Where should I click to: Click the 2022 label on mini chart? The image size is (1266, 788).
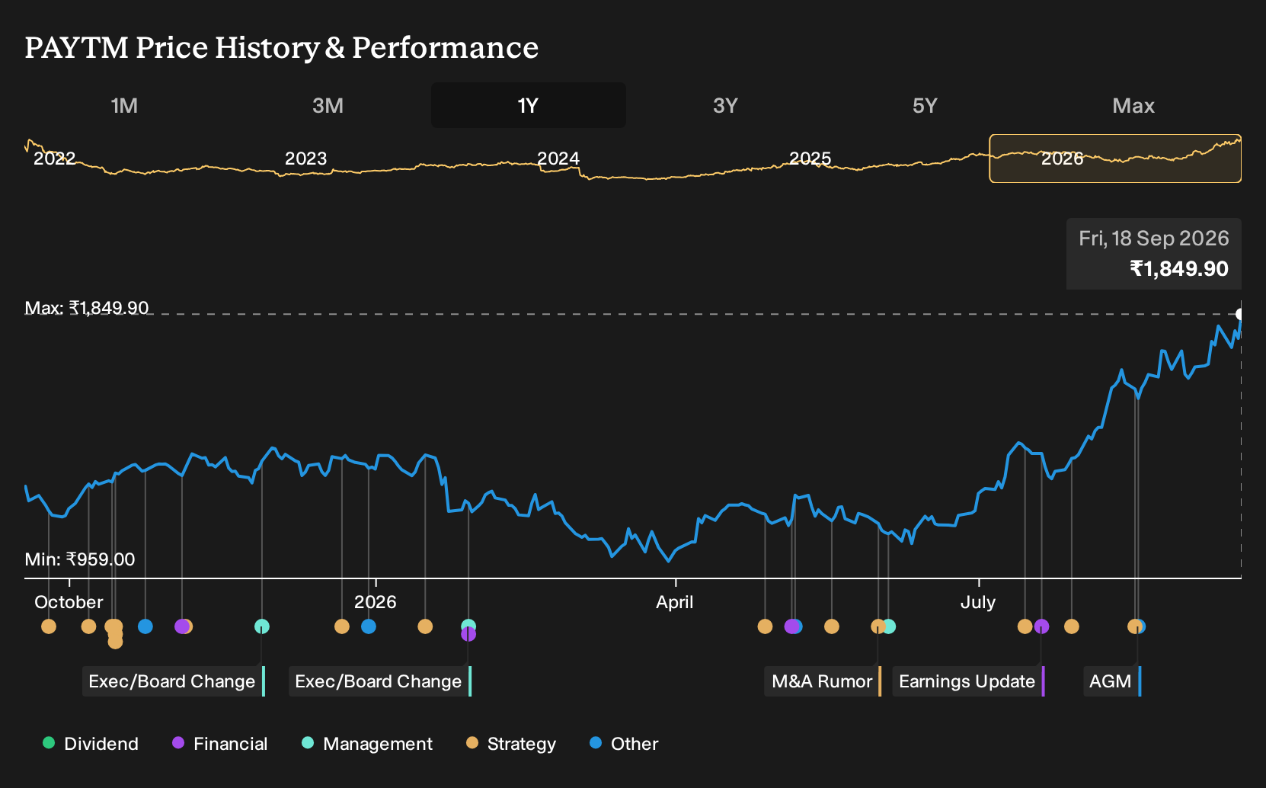pyautogui.click(x=55, y=159)
